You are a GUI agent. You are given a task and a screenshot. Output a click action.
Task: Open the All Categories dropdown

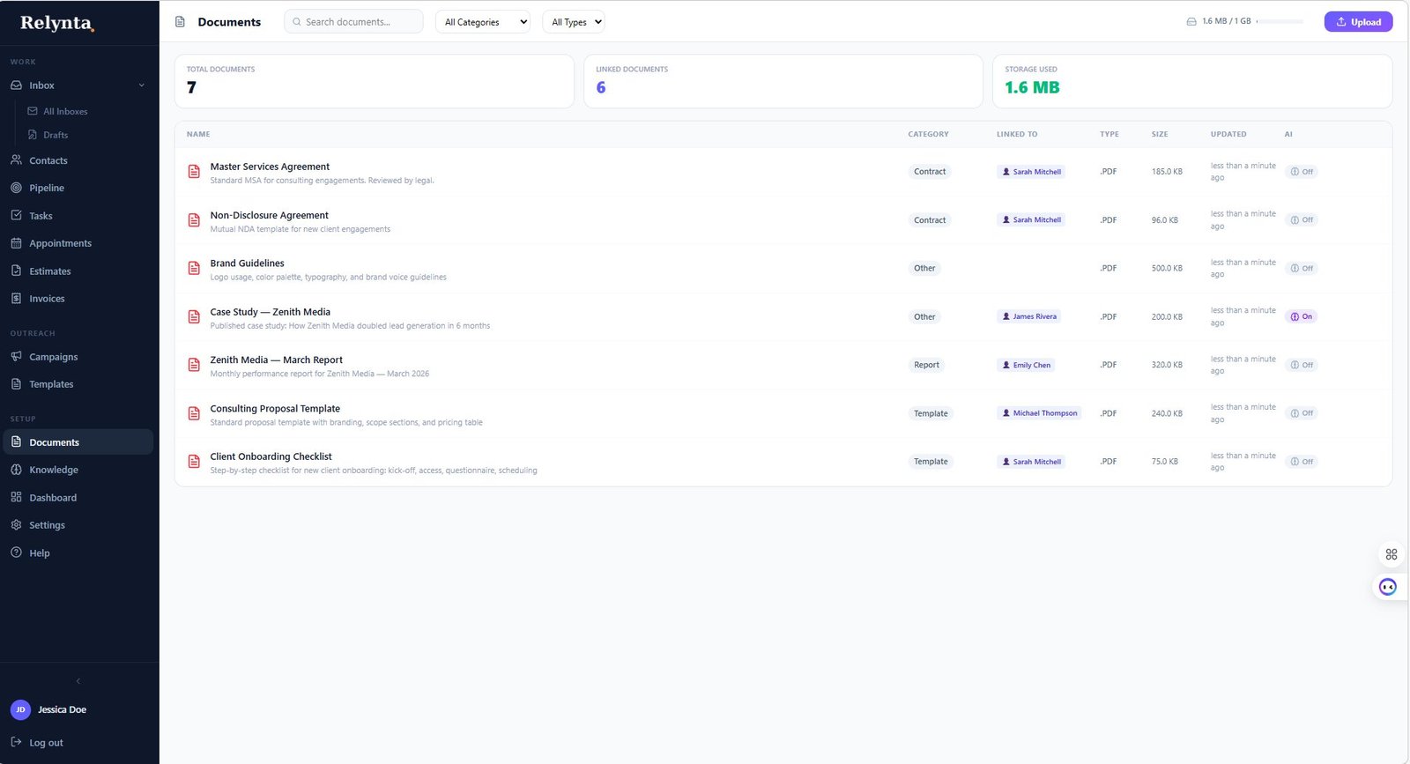click(483, 22)
